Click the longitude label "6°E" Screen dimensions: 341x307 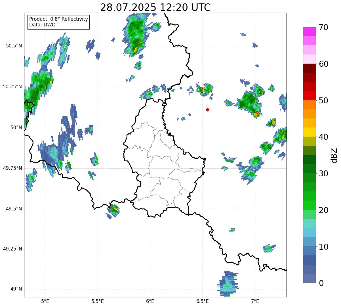click(x=150, y=301)
